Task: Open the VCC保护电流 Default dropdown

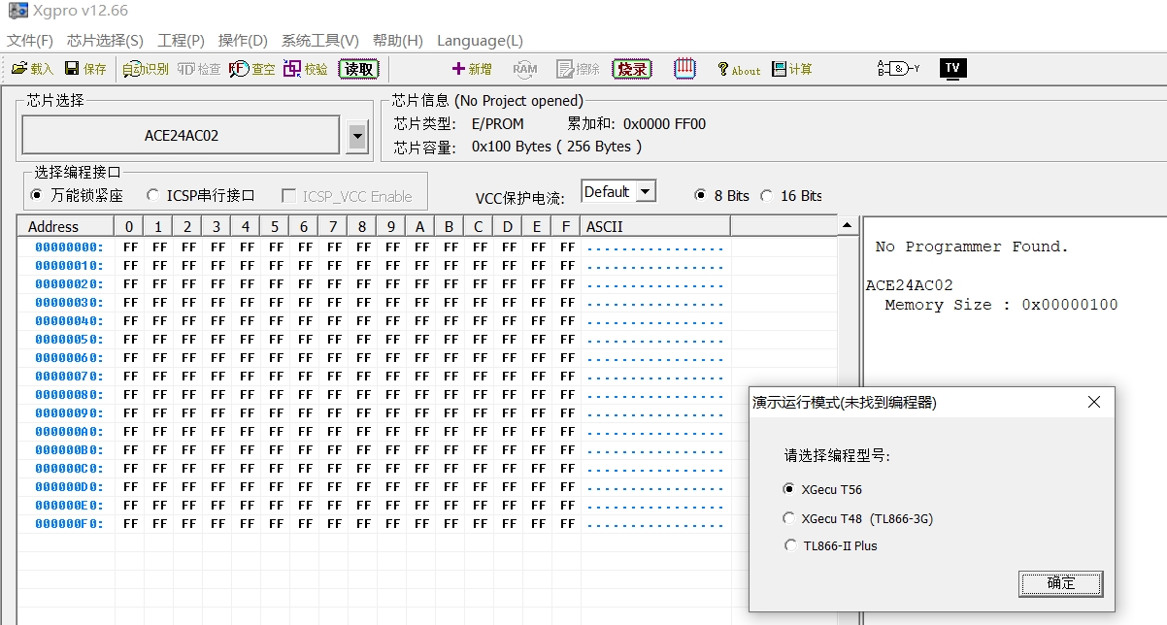Action: [x=646, y=192]
